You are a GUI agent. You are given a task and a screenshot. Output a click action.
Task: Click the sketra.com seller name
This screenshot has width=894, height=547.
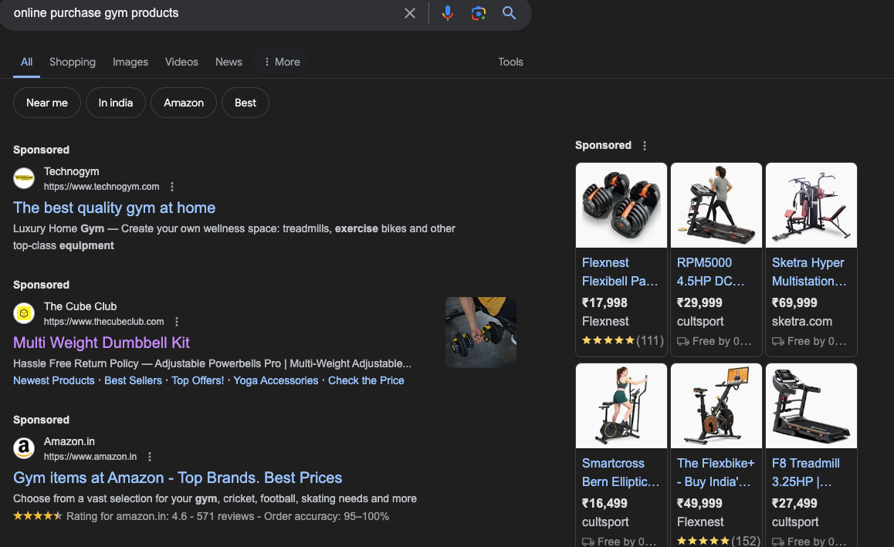coord(801,322)
